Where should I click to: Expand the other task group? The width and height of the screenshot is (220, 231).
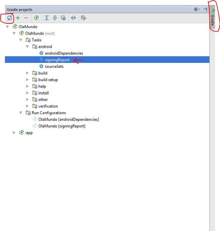point(27,99)
